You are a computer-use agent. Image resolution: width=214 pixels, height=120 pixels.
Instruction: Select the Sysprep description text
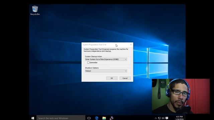click(106, 50)
